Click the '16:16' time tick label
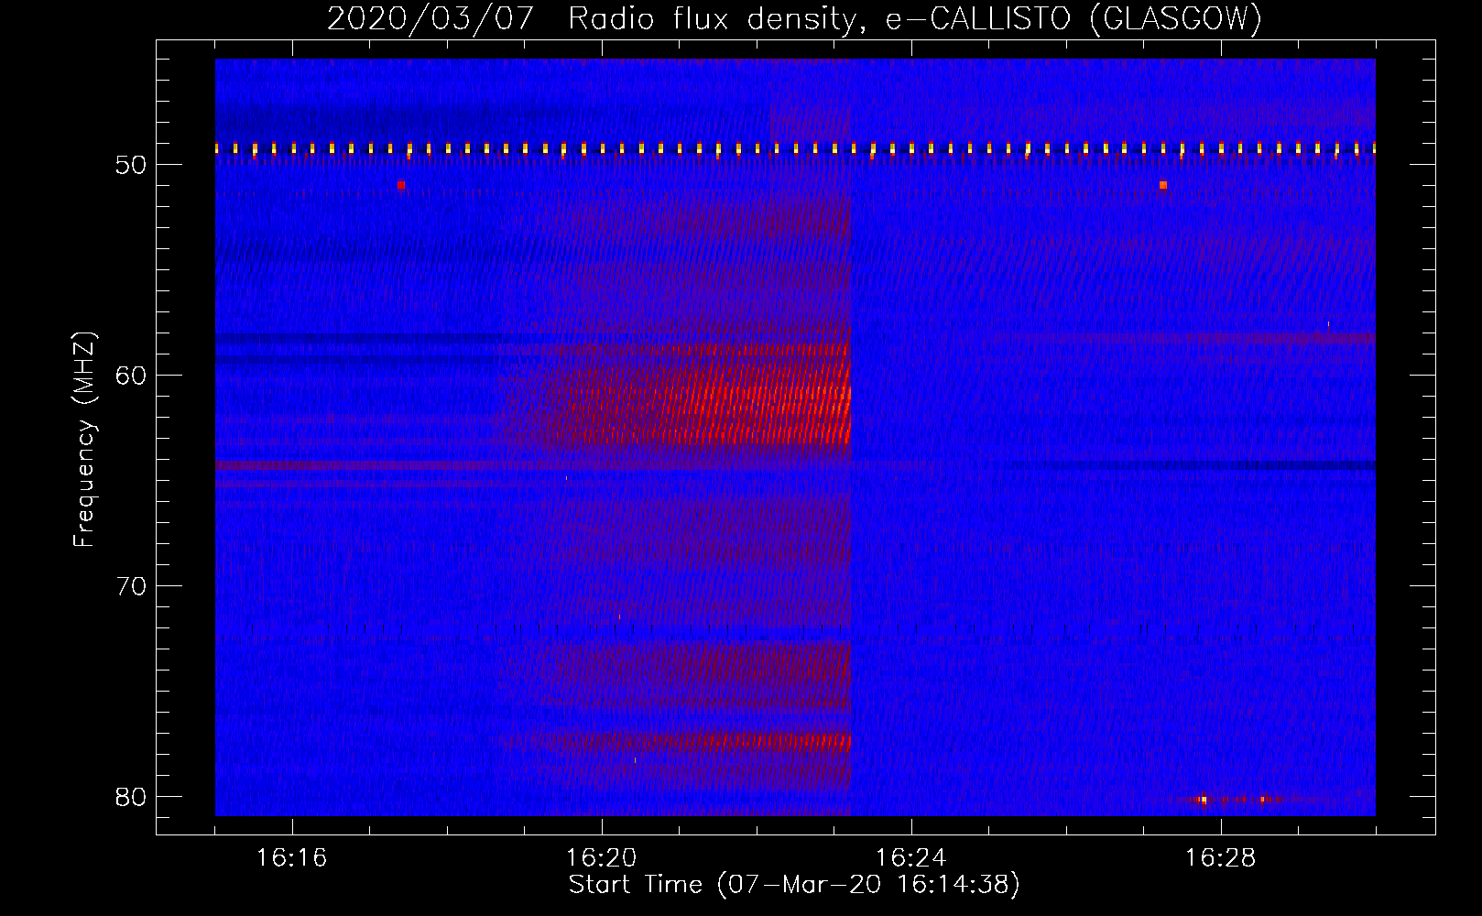Image resolution: width=1482 pixels, height=916 pixels. [291, 858]
